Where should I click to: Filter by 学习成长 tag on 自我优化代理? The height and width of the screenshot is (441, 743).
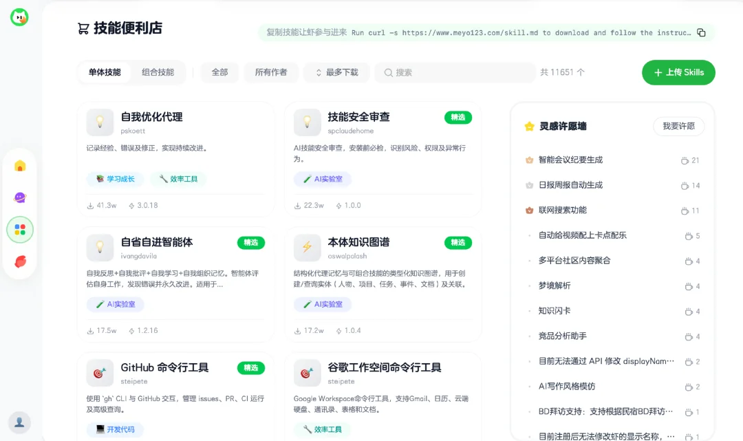115,179
